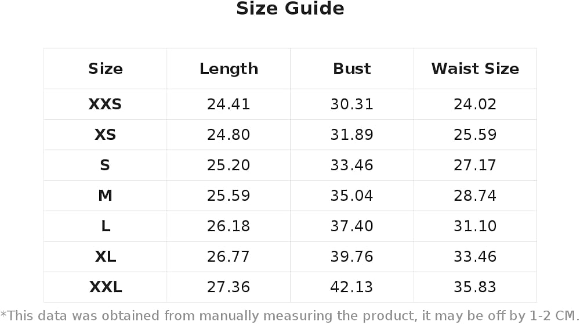
Task: Select L length value 26.18
Action: click(229, 226)
